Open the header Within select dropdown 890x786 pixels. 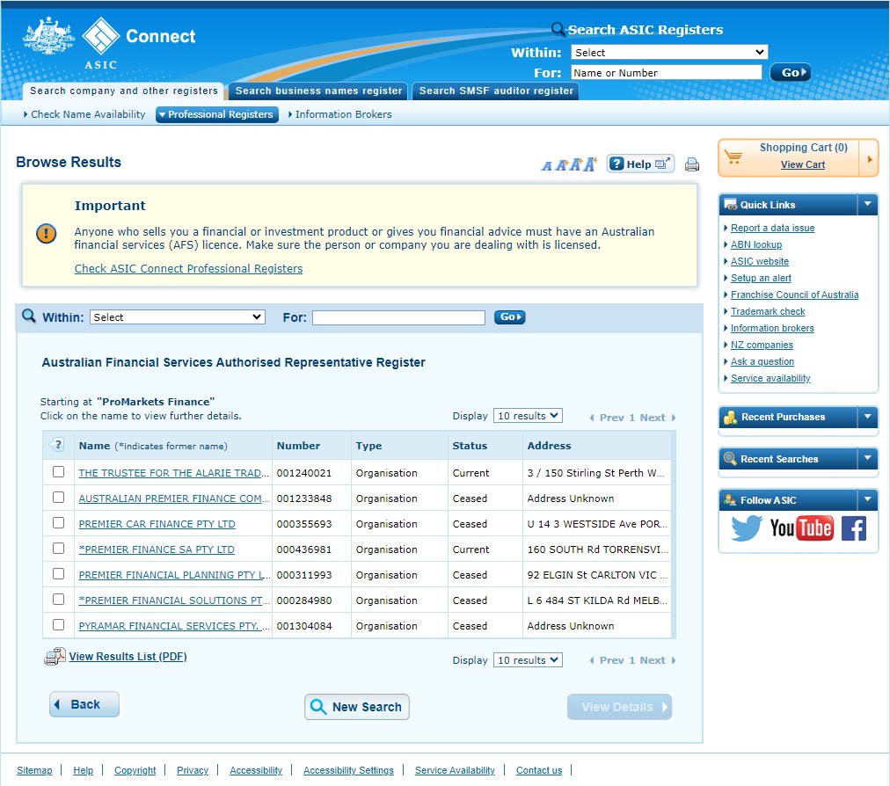click(x=669, y=52)
